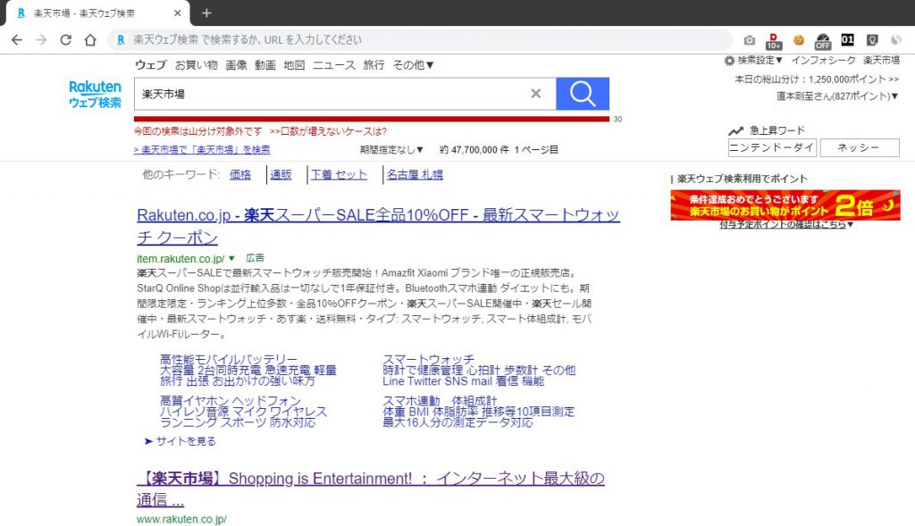Select the 通販 related keyword

281,174
